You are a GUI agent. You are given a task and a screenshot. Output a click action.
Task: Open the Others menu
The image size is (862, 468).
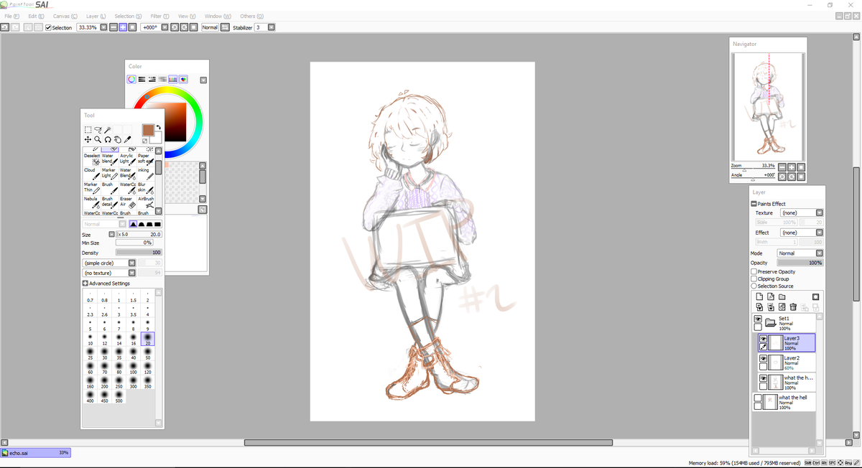tap(251, 16)
